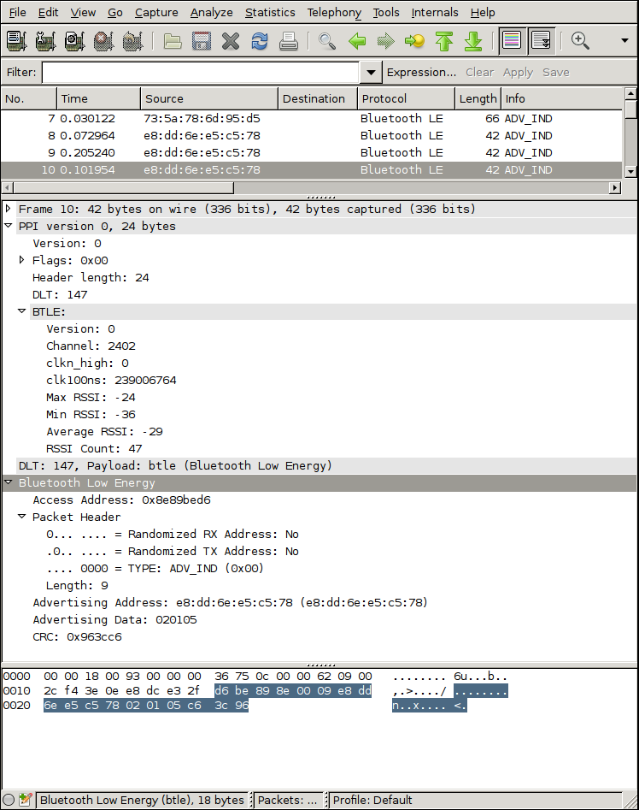Viewport: 639px width, 810px height.
Task: Go to packet number icon
Action: [414, 41]
